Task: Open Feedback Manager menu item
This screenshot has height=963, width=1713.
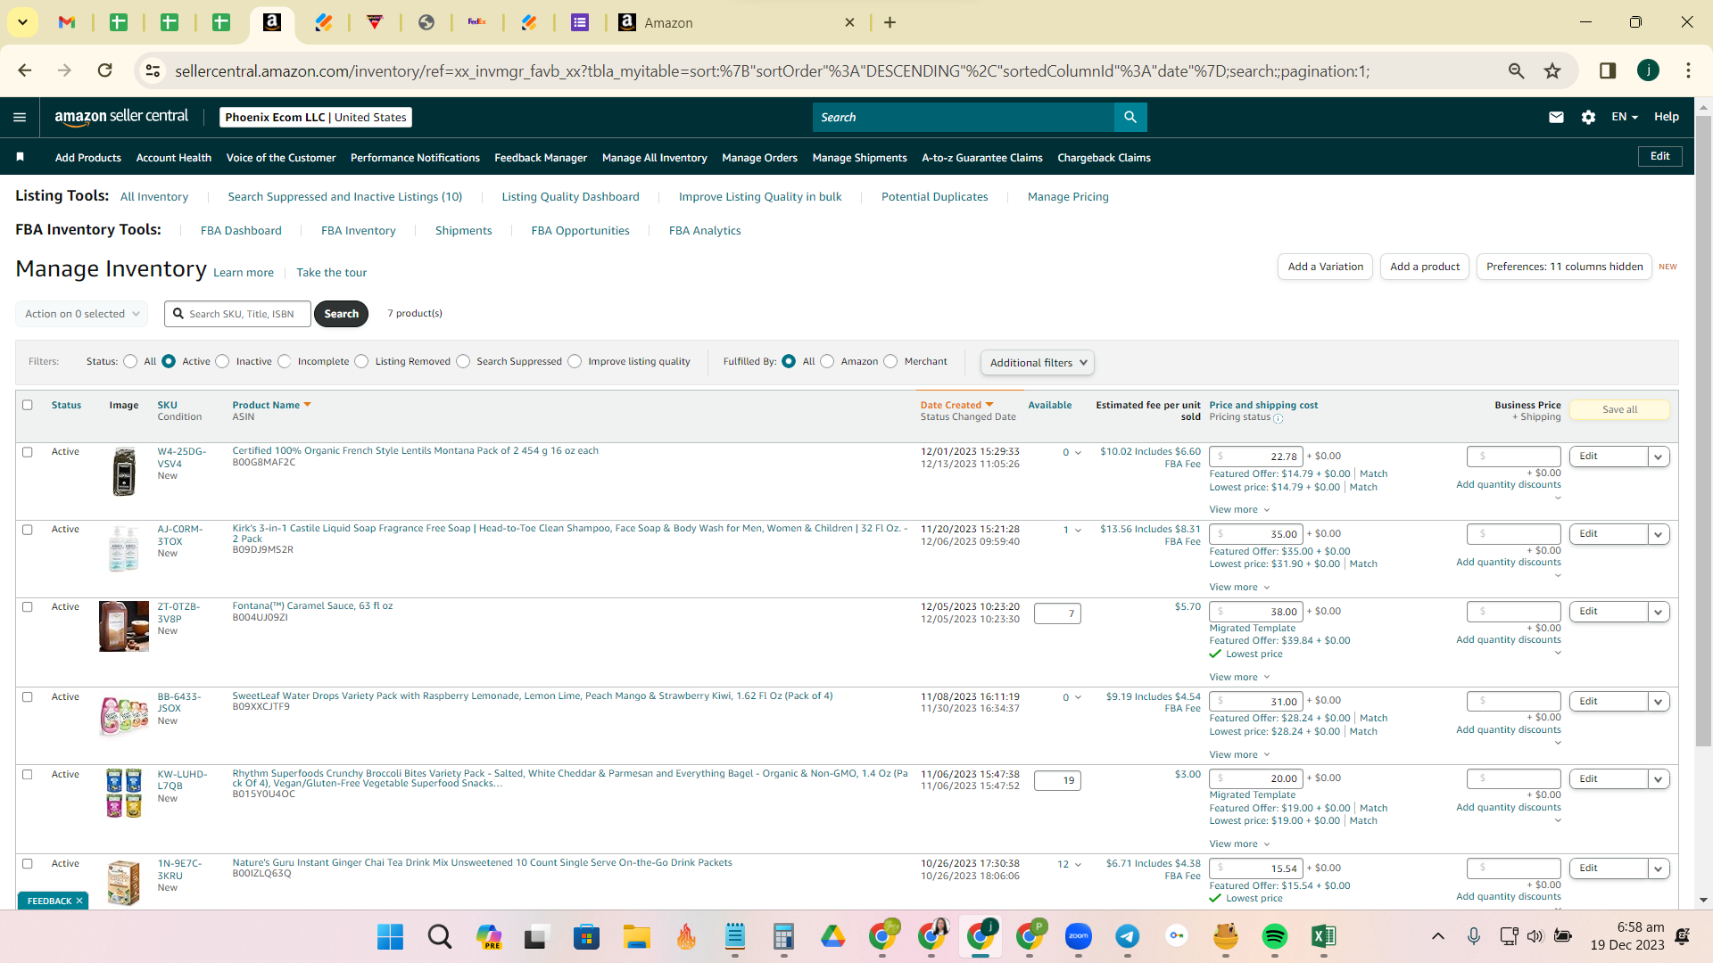Action: pyautogui.click(x=541, y=158)
